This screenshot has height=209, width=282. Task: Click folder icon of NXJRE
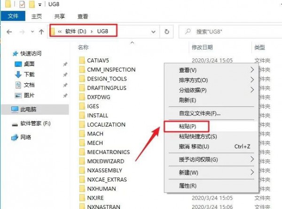coord(82,198)
